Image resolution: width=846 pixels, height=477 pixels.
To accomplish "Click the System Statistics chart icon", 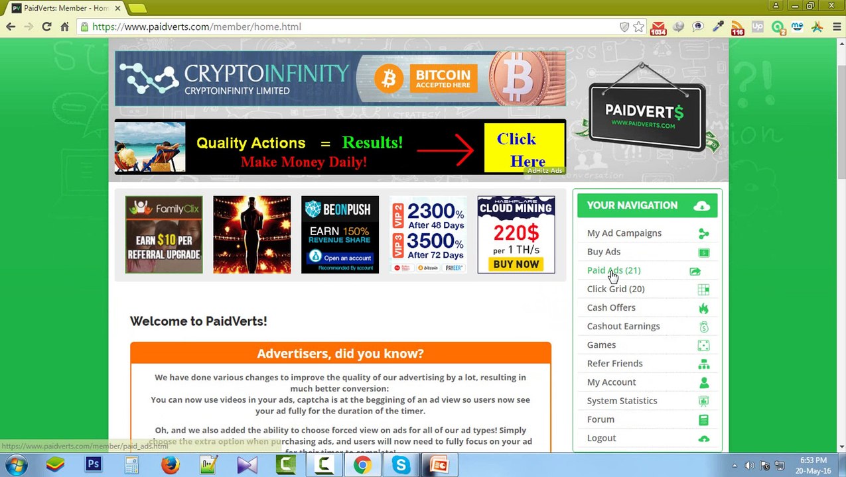I will coord(703,401).
